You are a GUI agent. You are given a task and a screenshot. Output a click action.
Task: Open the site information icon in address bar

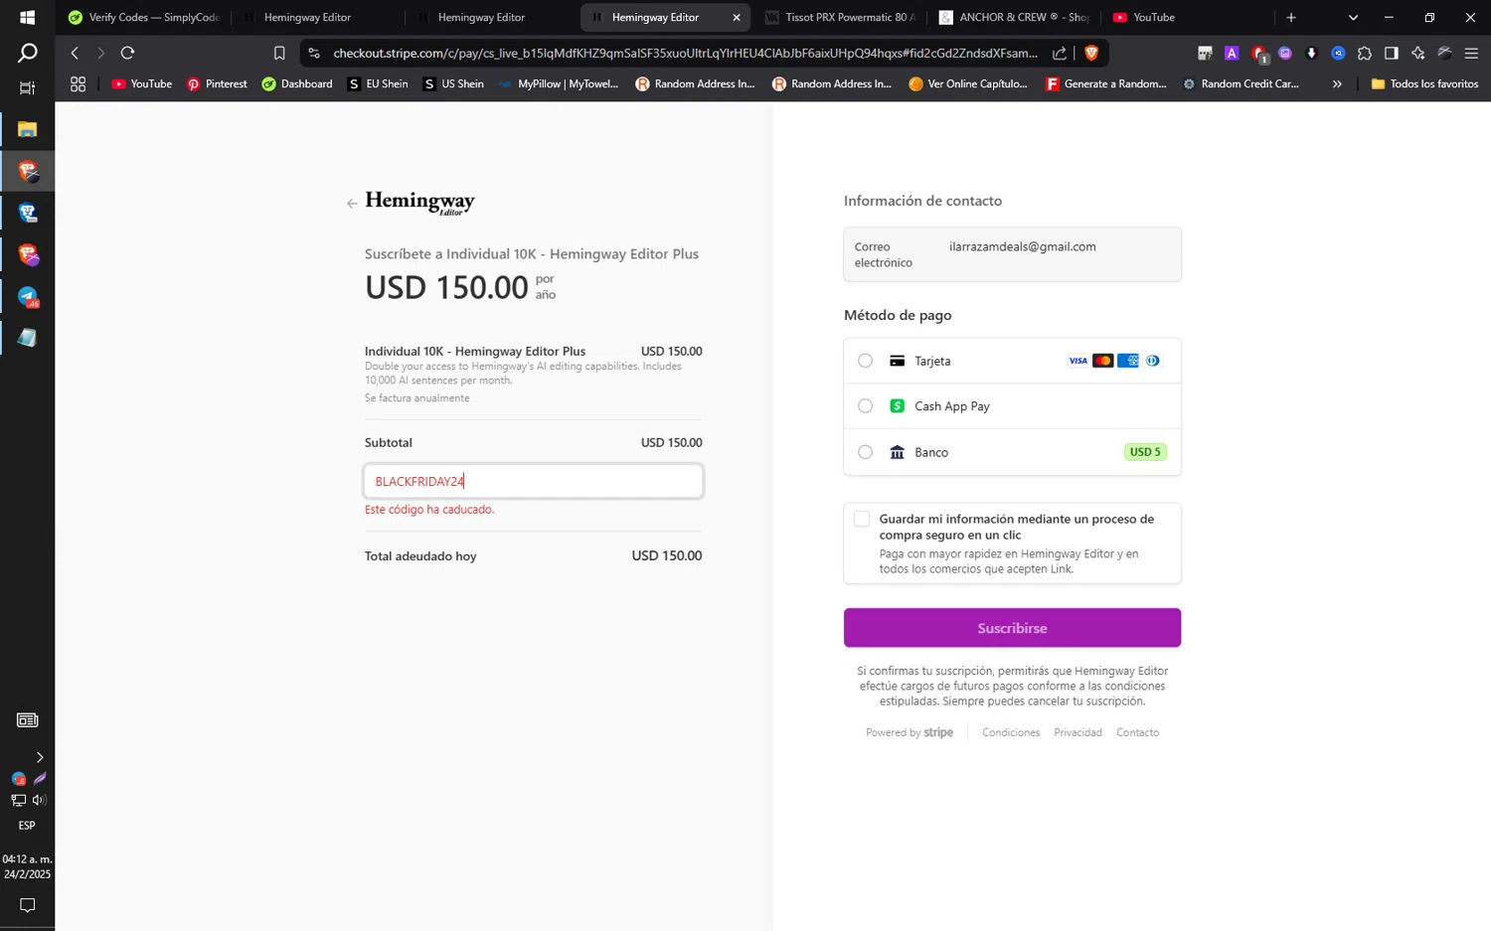[314, 53]
